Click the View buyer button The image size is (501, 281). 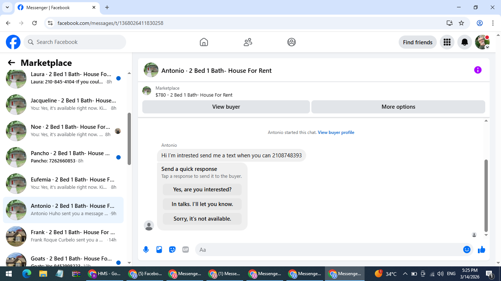click(226, 107)
